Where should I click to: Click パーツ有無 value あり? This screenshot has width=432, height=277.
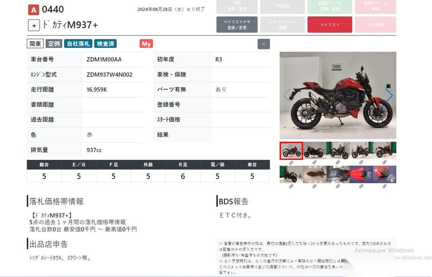pyautogui.click(x=221, y=90)
